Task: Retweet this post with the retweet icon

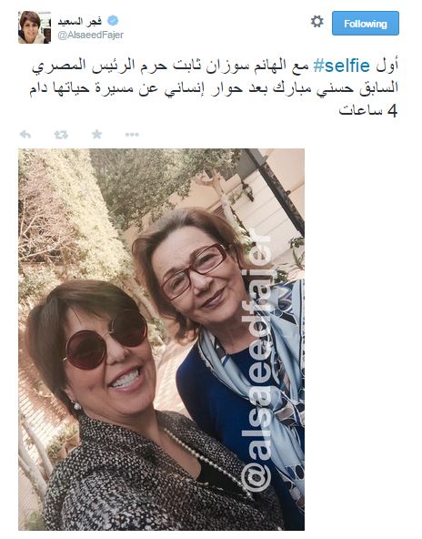Action: pos(61,135)
